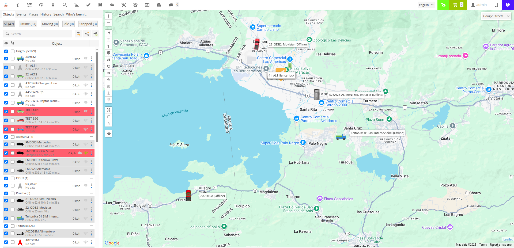Screen dimensions: 514x248
Task: Open the Events tab
Action: (x=21, y=14)
